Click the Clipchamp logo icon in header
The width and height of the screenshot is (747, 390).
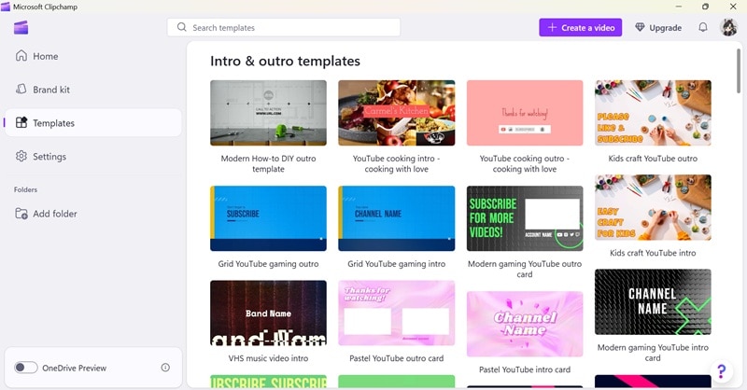click(21, 28)
